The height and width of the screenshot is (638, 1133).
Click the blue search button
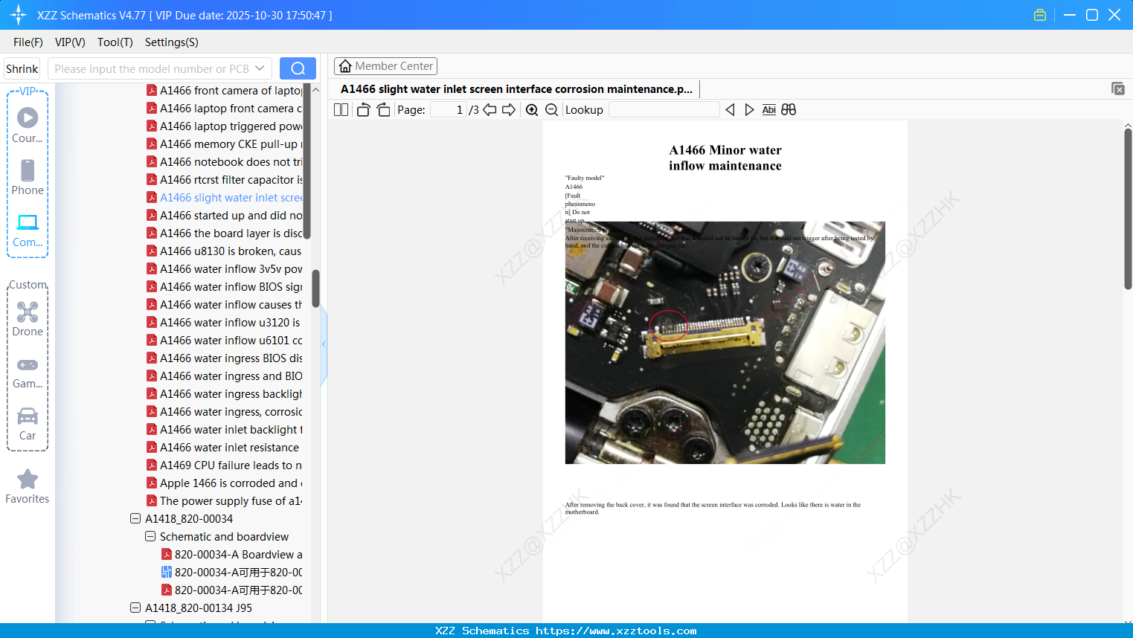pos(298,68)
